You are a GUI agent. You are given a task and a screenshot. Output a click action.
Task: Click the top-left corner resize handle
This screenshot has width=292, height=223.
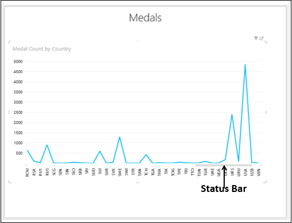(10, 42)
